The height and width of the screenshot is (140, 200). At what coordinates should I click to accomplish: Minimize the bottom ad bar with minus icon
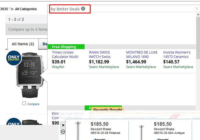[x=63, y=132]
